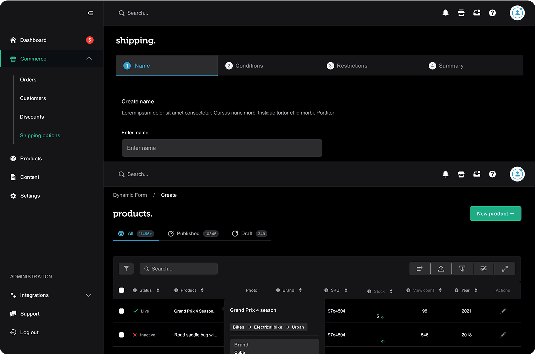Expand table to fullscreen with arrows icon
535x354 pixels.
coord(505,269)
